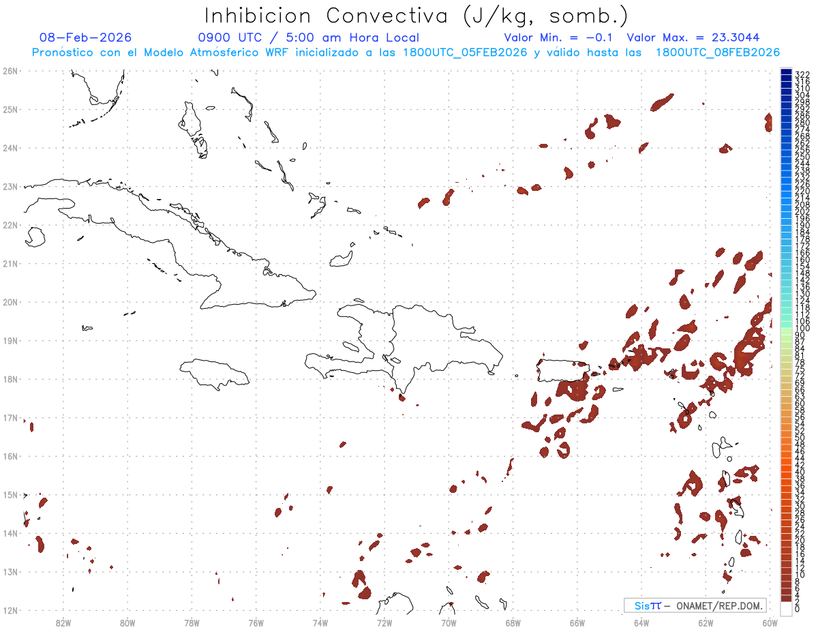
Task: Click the legend value '322' on the color bar
Action: (802, 74)
